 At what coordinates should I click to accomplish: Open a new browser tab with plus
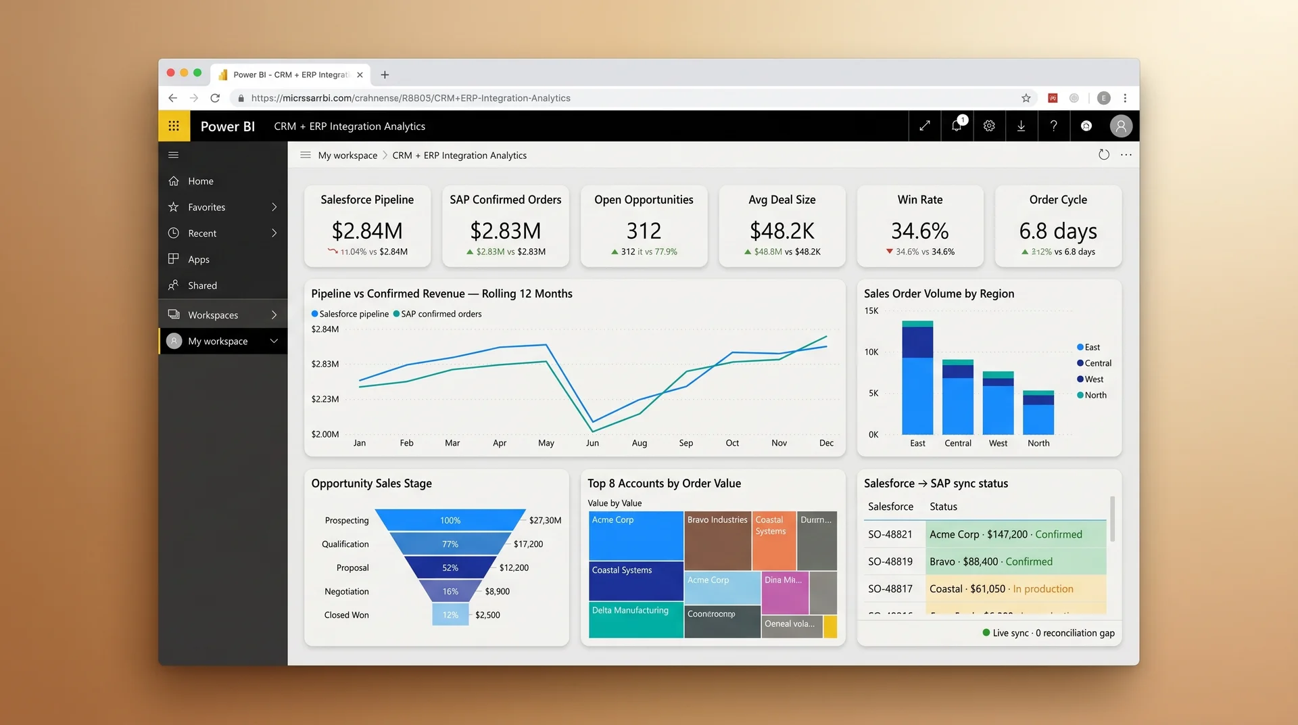[385, 75]
